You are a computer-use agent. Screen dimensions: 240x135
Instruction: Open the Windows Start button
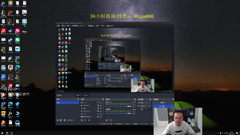tap(2, 133)
